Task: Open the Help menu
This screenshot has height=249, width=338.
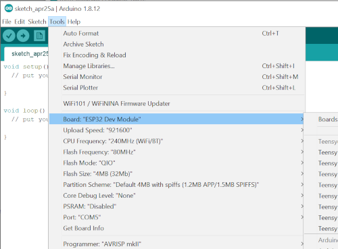Action: point(74,22)
